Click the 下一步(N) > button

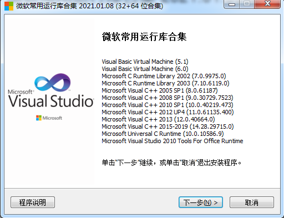[x=201, y=202]
